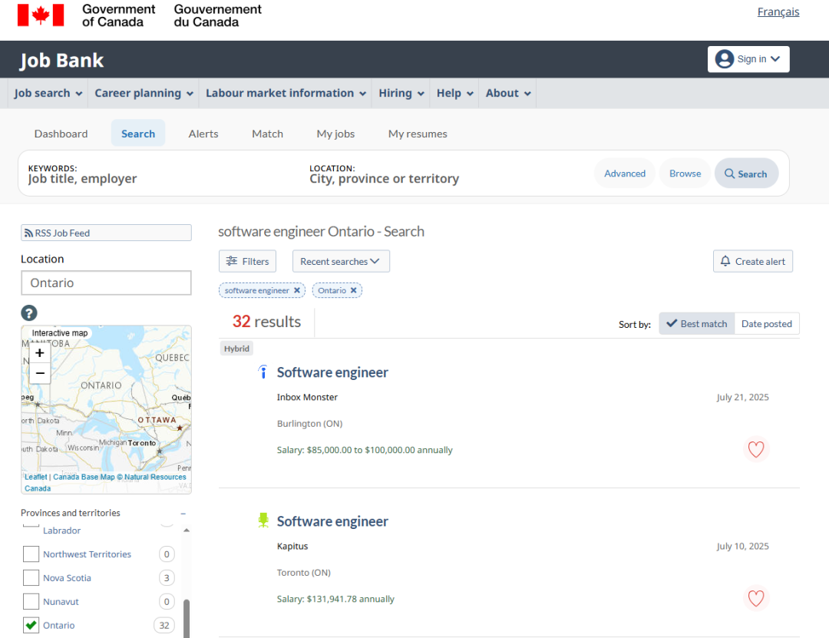The height and width of the screenshot is (638, 829).
Task: Zoom out on the interactive map
Action: point(40,373)
